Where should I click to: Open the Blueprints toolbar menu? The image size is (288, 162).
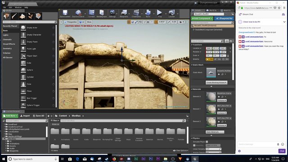(124, 13)
